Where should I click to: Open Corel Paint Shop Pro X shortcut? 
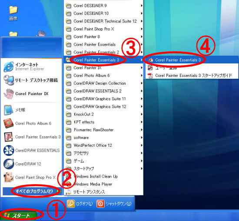point(31,178)
